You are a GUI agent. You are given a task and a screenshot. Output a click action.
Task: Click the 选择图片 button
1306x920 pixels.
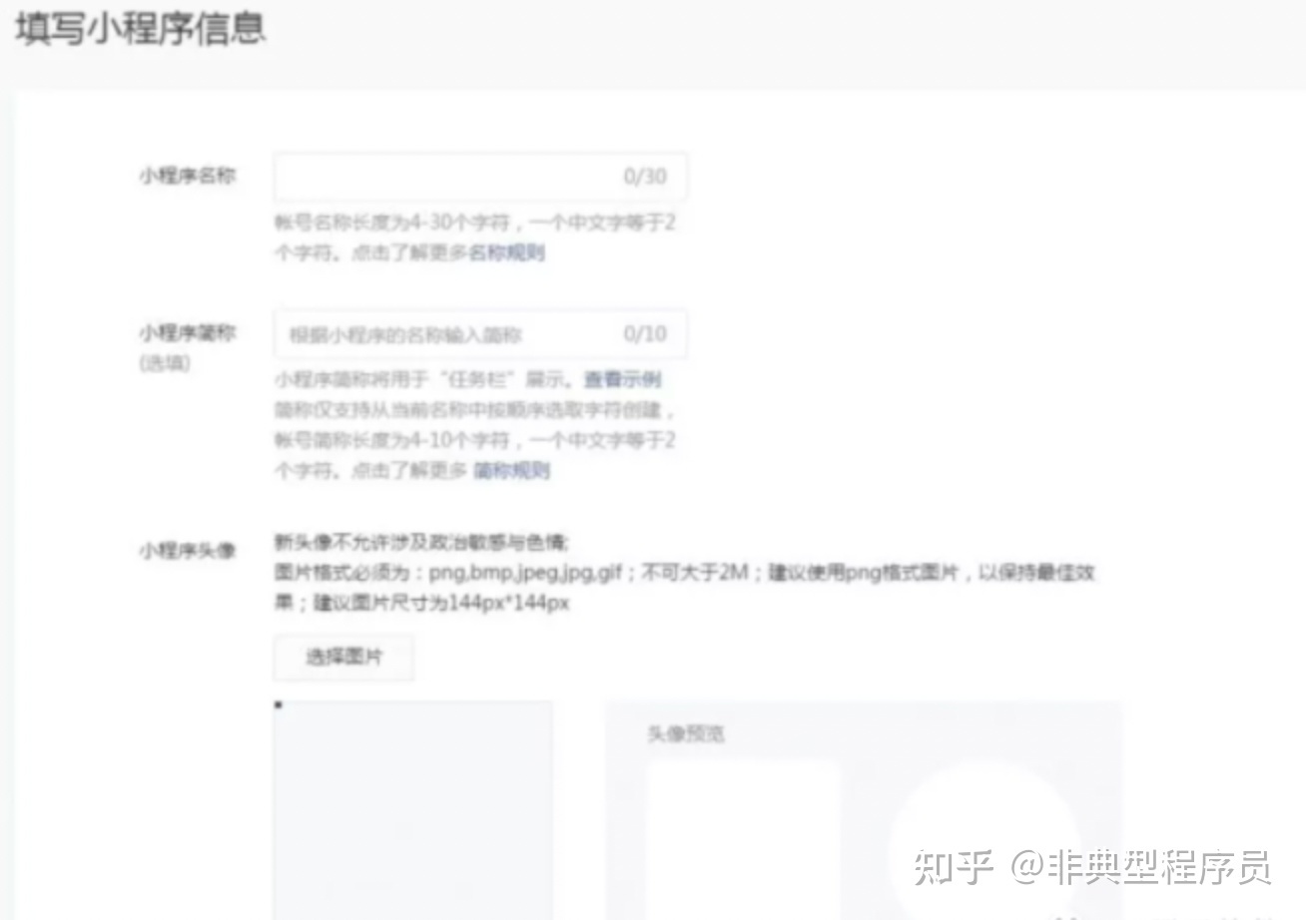tap(343, 658)
